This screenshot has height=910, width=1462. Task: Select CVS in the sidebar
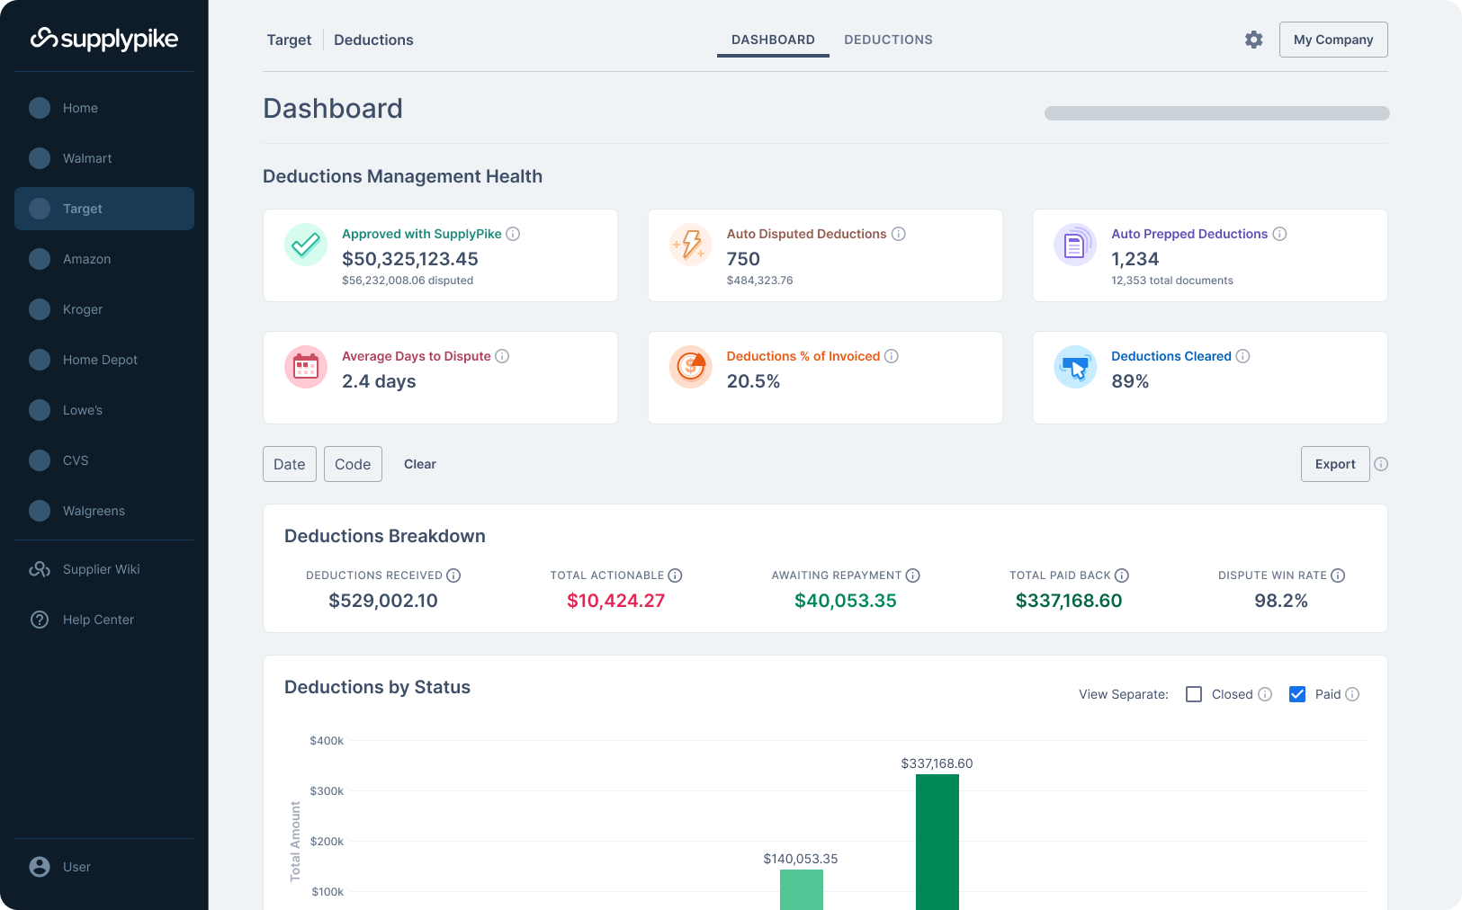[104, 460]
